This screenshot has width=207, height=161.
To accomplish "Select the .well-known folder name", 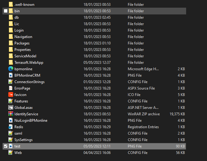I will [25, 5].
